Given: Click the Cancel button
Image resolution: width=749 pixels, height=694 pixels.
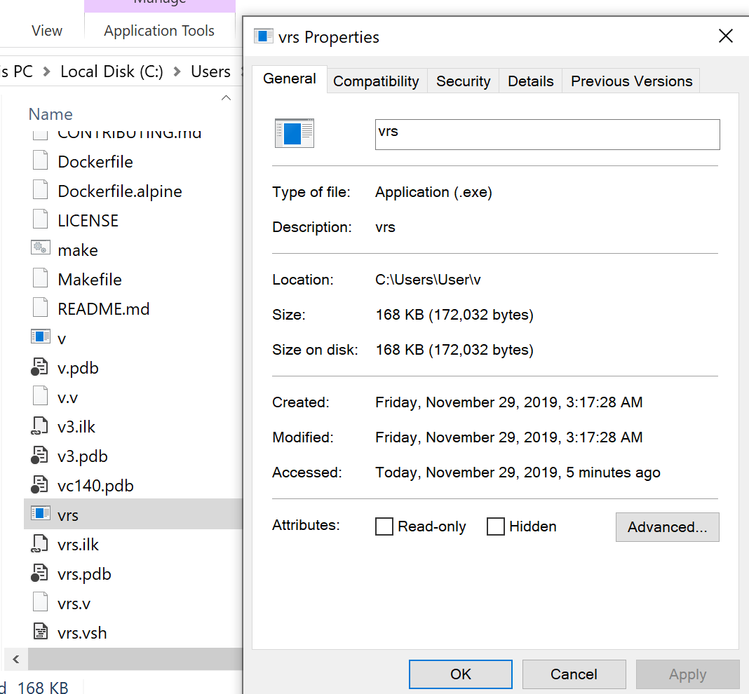Looking at the screenshot, I should 574,674.
